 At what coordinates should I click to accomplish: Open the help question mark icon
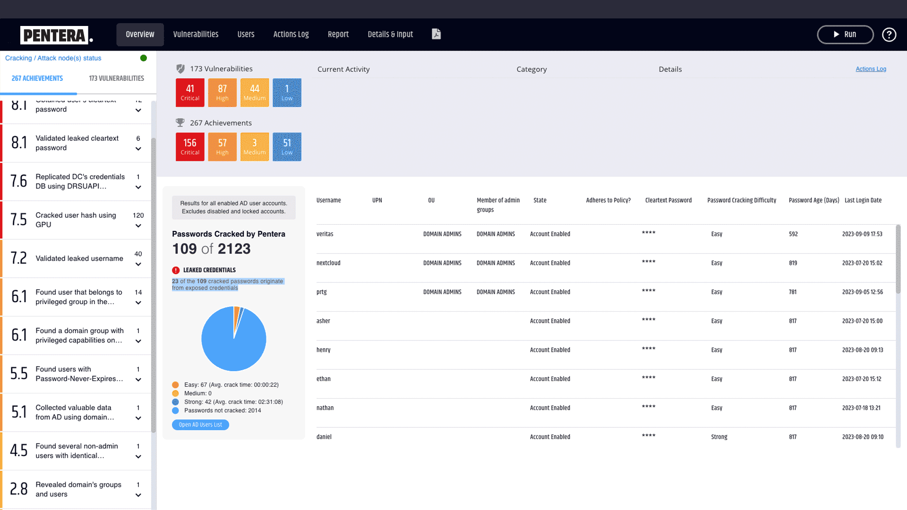click(x=889, y=34)
